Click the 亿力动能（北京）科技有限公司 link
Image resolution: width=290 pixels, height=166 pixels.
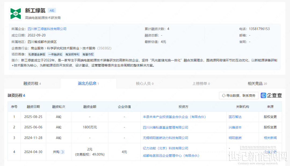165,148
